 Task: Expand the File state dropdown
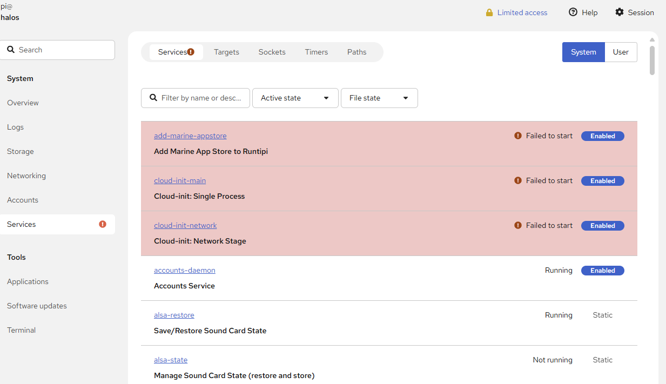pyautogui.click(x=379, y=98)
